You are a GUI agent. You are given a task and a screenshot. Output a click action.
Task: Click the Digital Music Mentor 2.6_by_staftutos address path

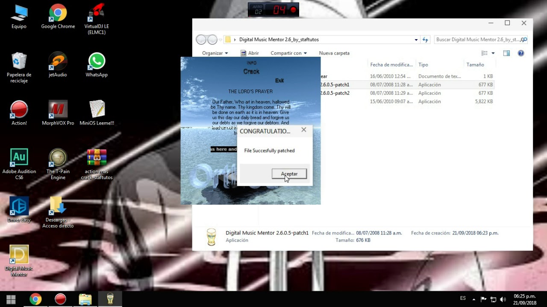tap(279, 40)
